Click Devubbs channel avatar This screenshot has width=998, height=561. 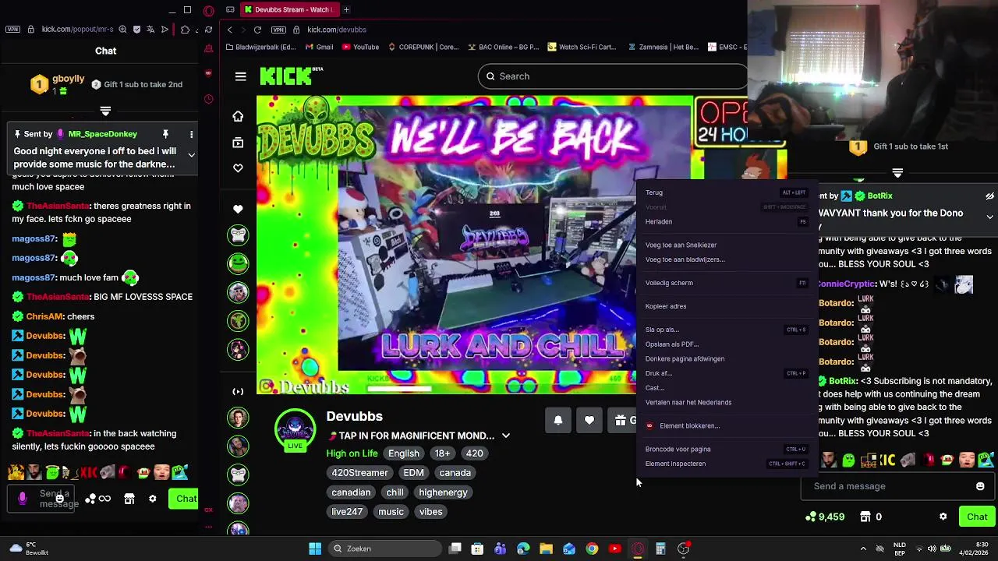(295, 429)
